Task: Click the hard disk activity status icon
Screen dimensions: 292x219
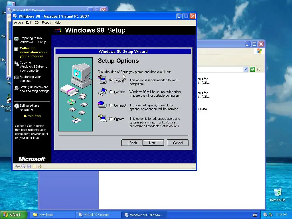Action: [x=18, y=166]
